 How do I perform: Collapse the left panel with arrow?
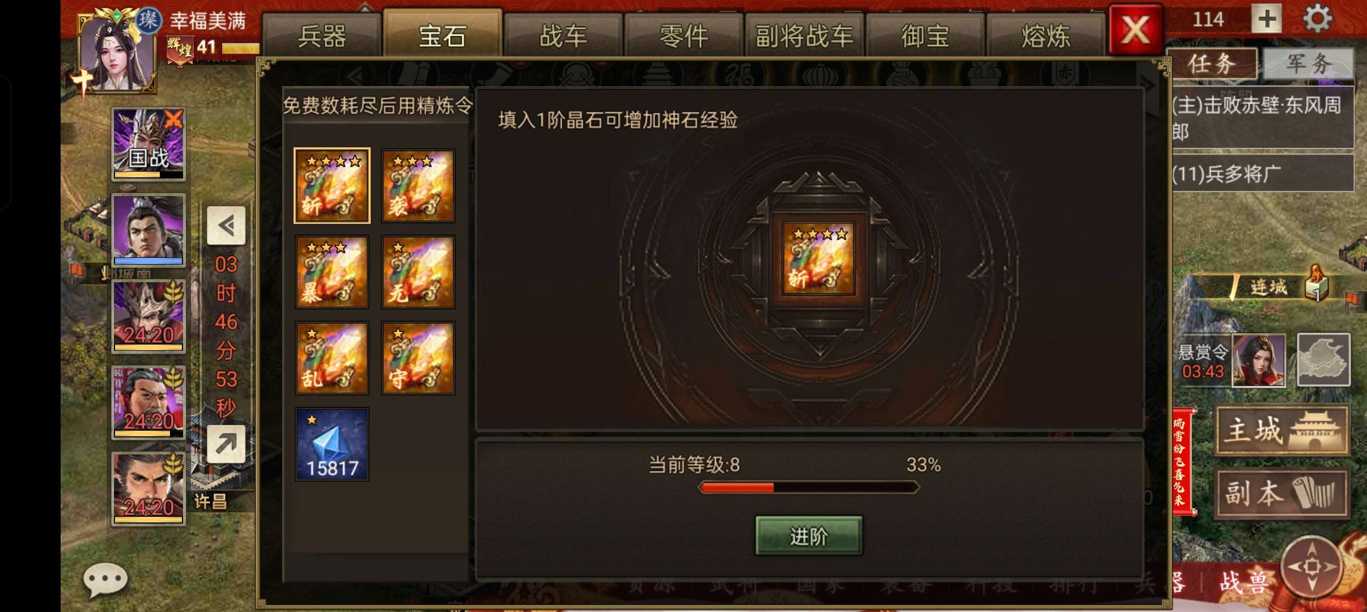pyautogui.click(x=226, y=226)
